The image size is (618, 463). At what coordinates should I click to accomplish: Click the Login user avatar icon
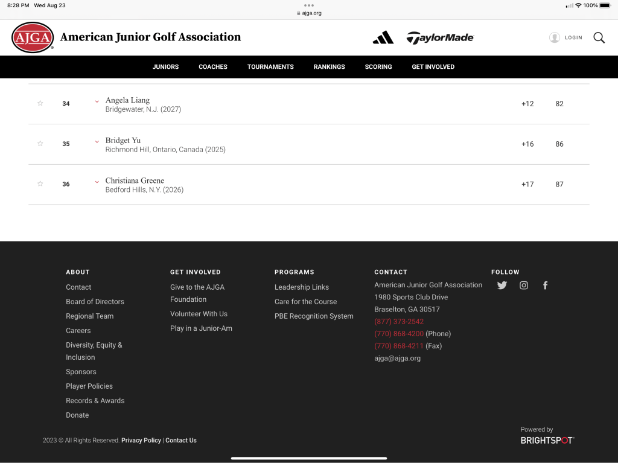tap(555, 37)
